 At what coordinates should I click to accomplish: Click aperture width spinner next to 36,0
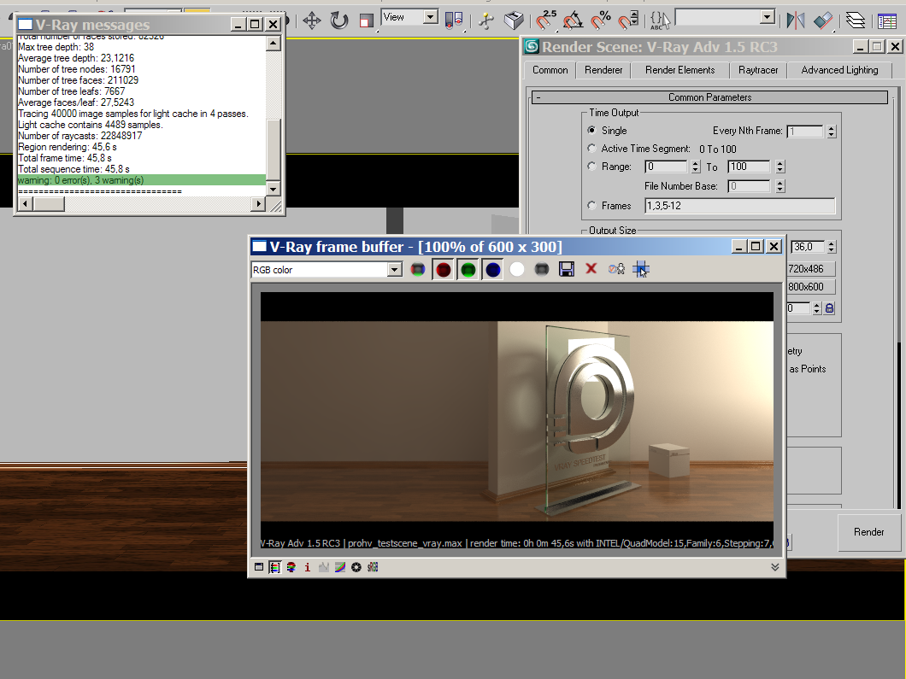(x=832, y=247)
